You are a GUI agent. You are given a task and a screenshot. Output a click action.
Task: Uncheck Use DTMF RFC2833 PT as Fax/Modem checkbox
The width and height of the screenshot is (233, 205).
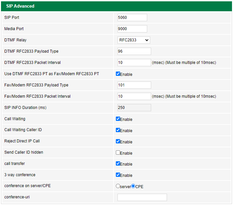(118, 74)
